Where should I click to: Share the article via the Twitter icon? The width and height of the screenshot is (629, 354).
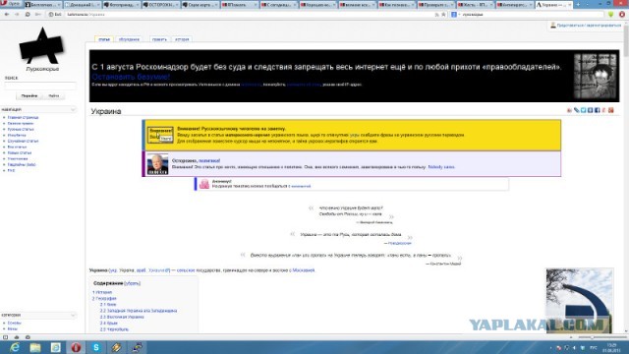click(583, 110)
